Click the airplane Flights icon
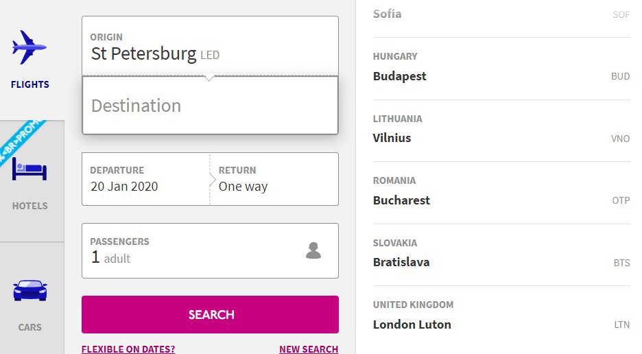This screenshot has width=642, height=354. (x=29, y=47)
